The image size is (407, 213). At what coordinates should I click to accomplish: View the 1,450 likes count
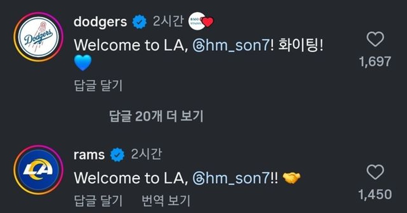(375, 194)
